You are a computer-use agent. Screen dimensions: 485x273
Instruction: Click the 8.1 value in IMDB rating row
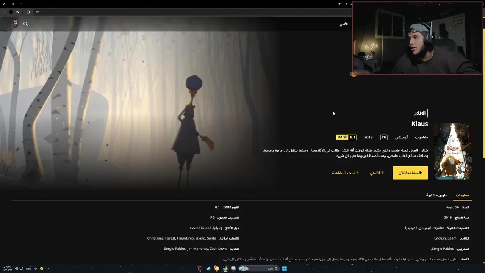click(217, 207)
